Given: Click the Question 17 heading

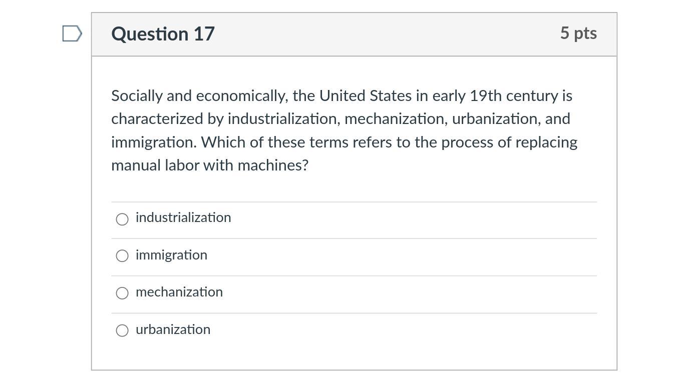Looking at the screenshot, I should (163, 34).
